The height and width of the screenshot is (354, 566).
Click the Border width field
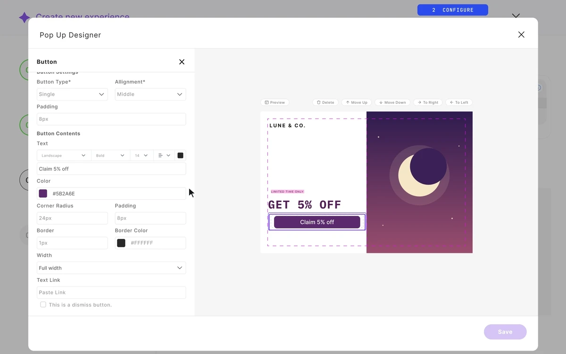(72, 243)
